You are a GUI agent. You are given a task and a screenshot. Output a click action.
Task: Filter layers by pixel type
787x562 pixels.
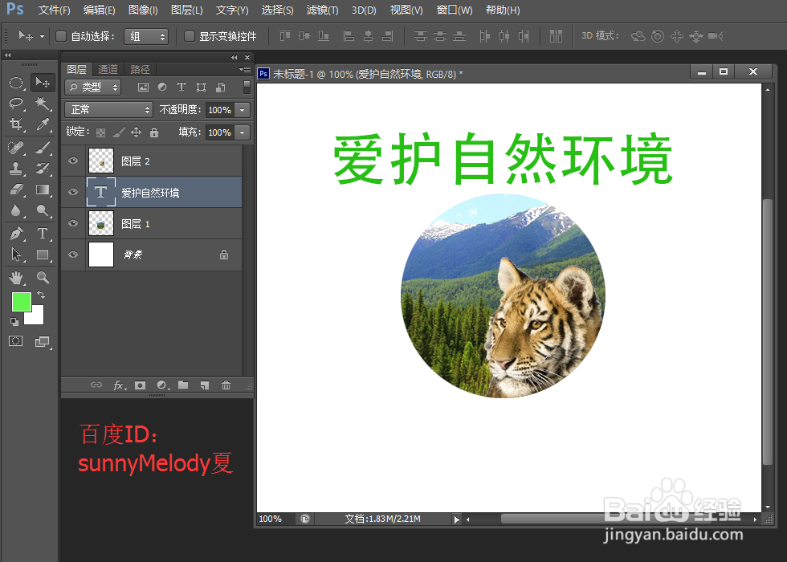point(143,88)
